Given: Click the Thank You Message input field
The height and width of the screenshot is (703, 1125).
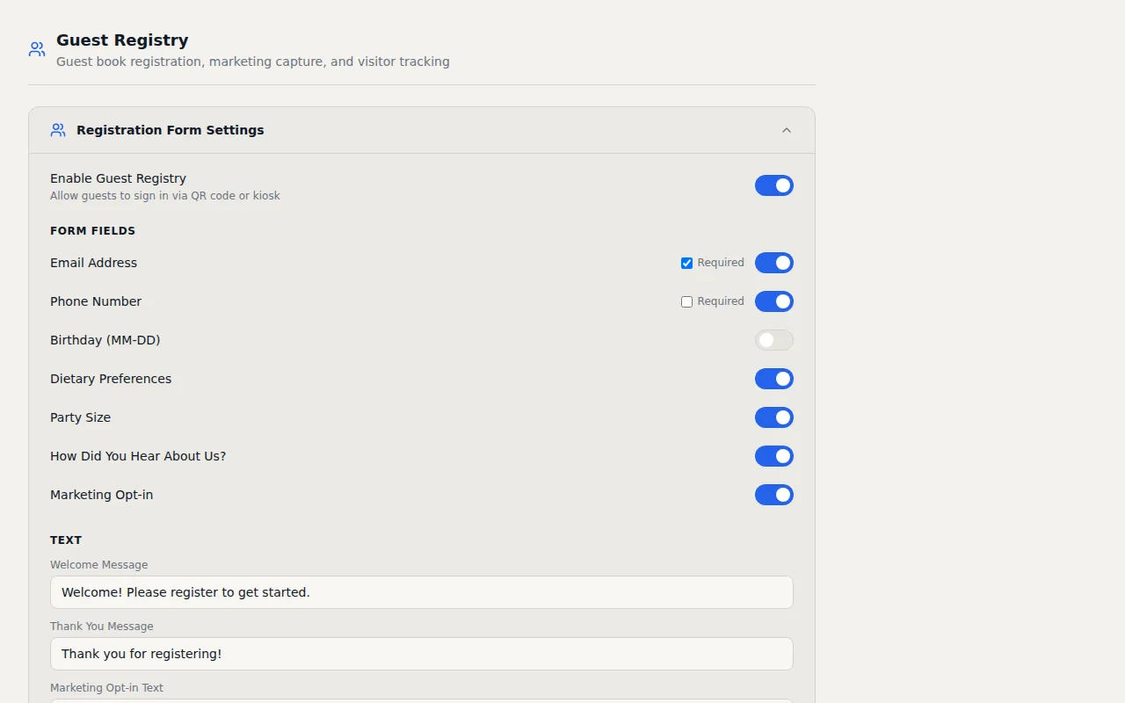Looking at the screenshot, I should [x=422, y=654].
